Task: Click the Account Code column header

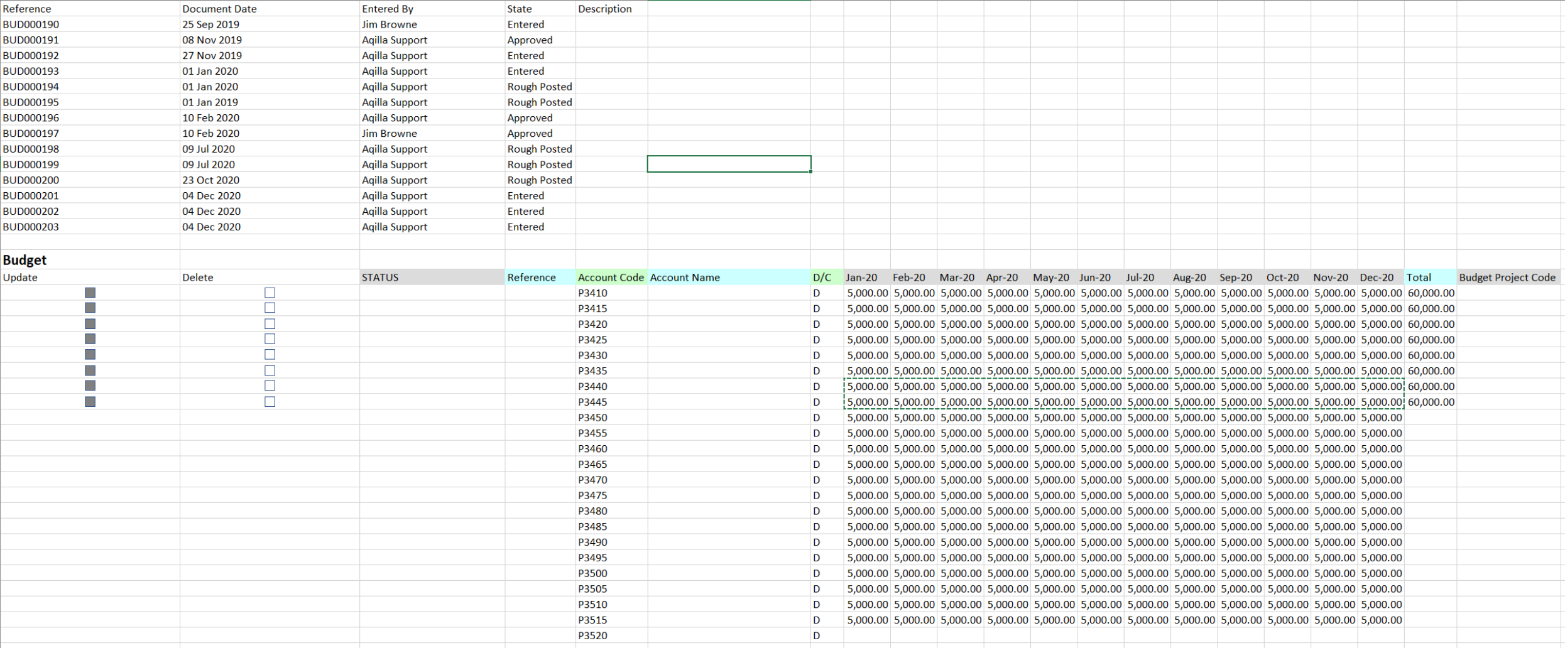Action: (611, 278)
